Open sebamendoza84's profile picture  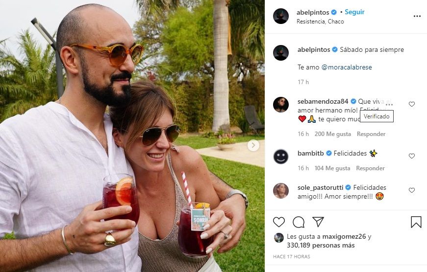click(281, 105)
